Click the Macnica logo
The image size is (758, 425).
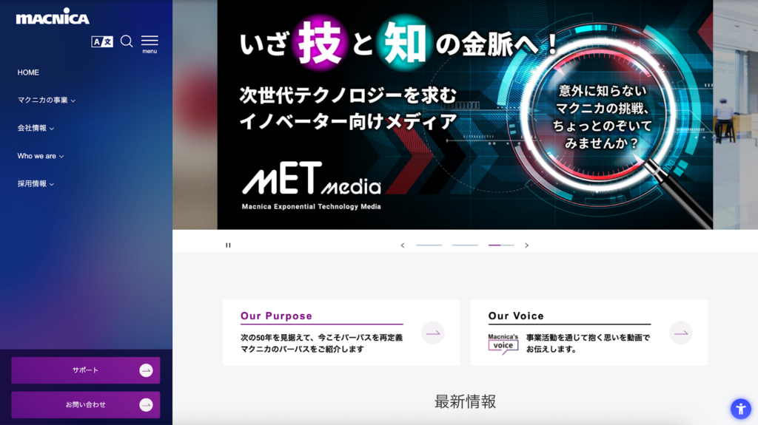[53, 16]
